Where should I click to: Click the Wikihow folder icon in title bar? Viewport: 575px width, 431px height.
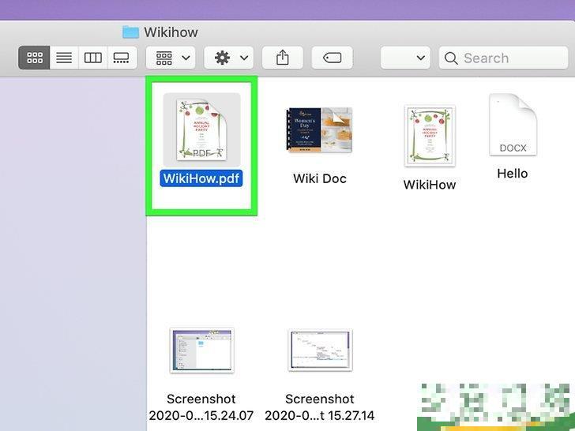[x=130, y=32]
